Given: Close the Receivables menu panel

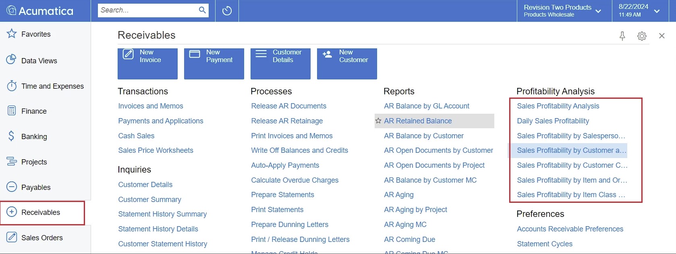Looking at the screenshot, I should pyautogui.click(x=661, y=36).
